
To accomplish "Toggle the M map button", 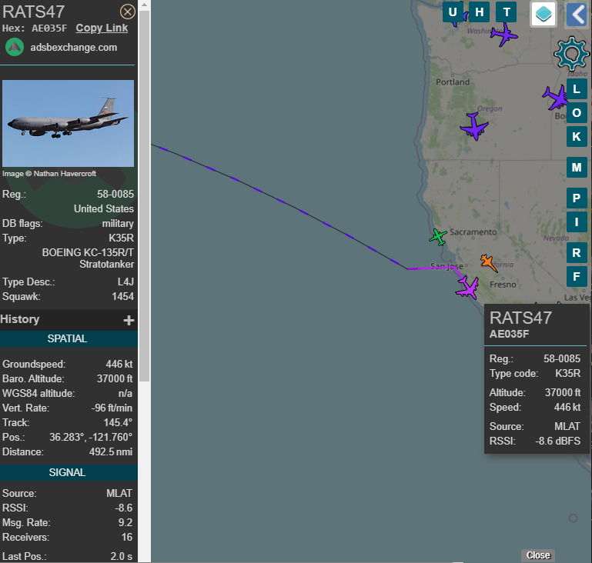I will pyautogui.click(x=577, y=168).
